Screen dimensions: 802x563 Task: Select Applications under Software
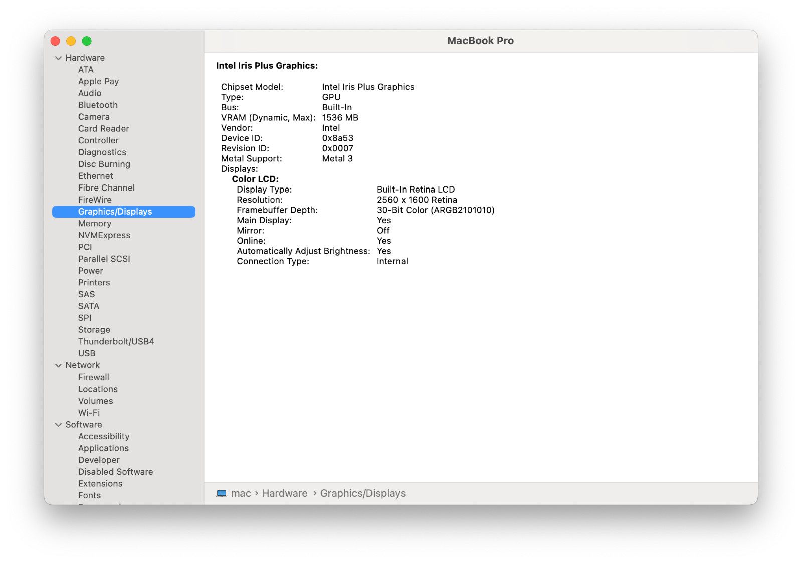103,448
